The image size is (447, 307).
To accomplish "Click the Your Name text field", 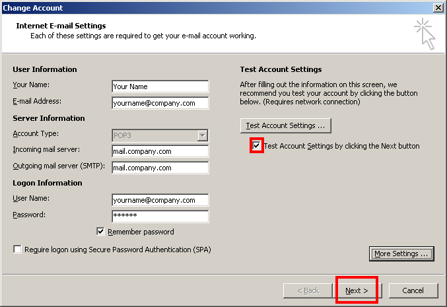I will (x=160, y=86).
